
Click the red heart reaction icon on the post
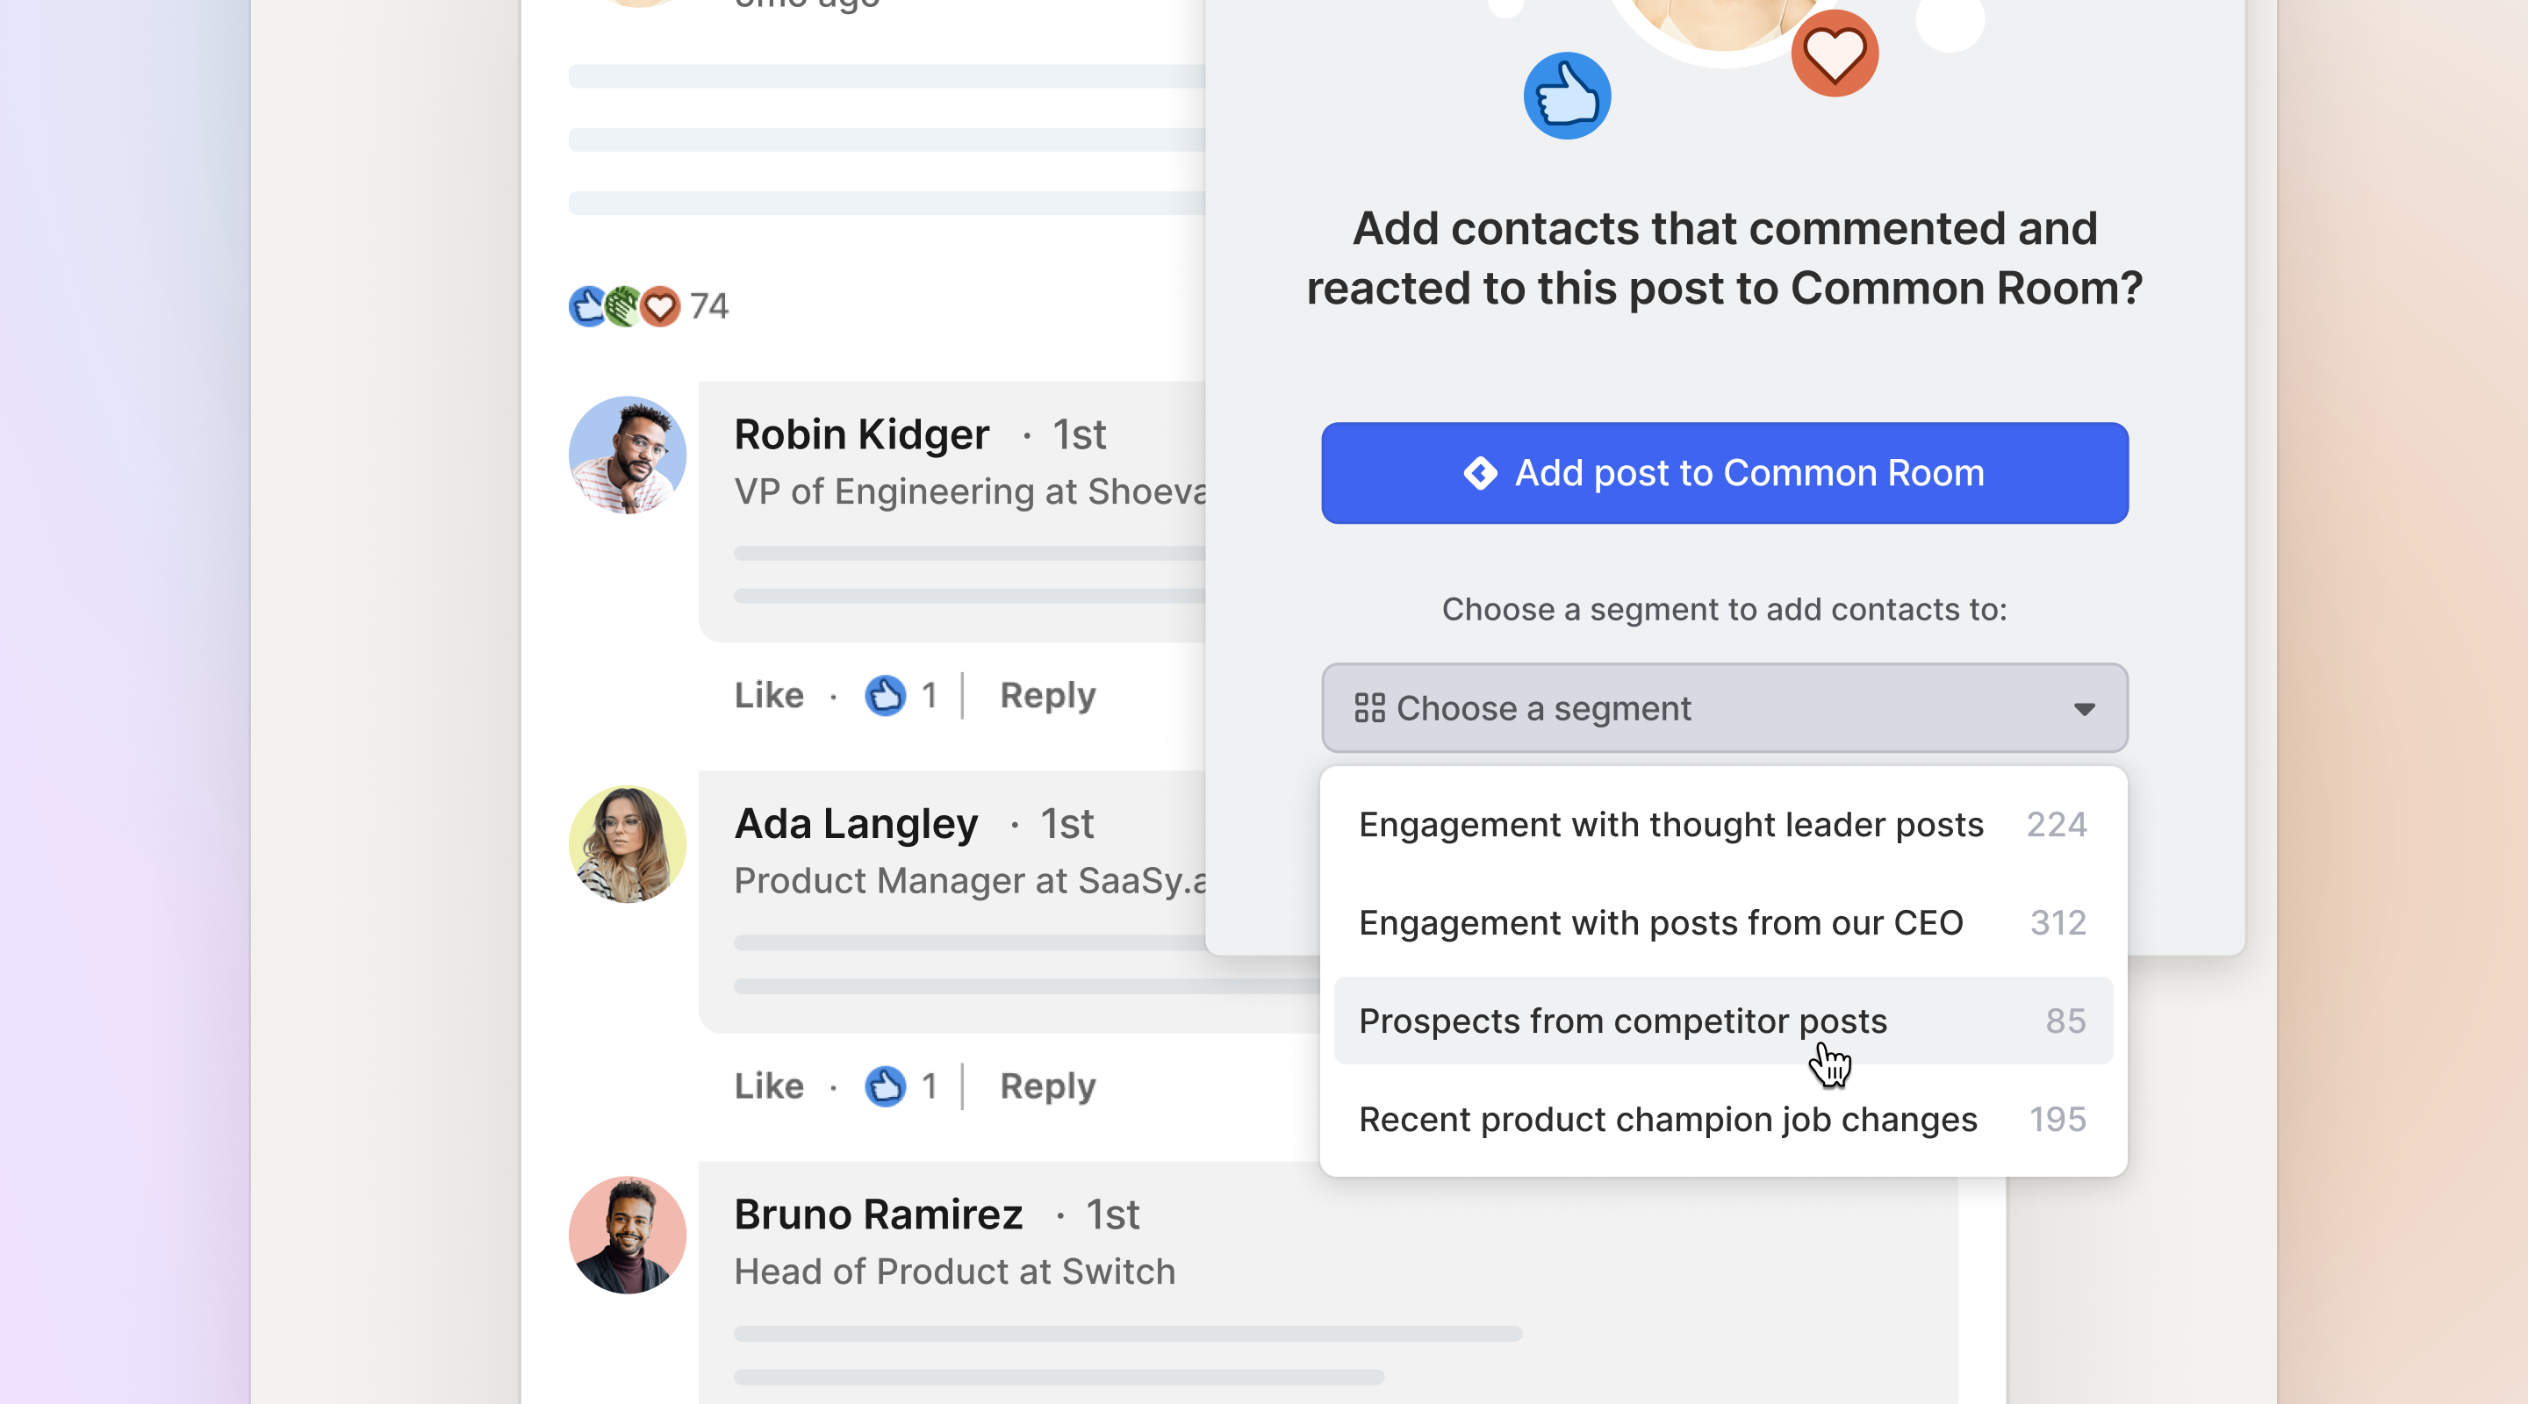pyautogui.click(x=660, y=306)
